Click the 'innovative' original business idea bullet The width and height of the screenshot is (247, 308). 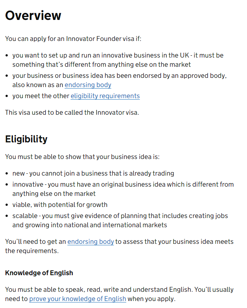point(123,189)
